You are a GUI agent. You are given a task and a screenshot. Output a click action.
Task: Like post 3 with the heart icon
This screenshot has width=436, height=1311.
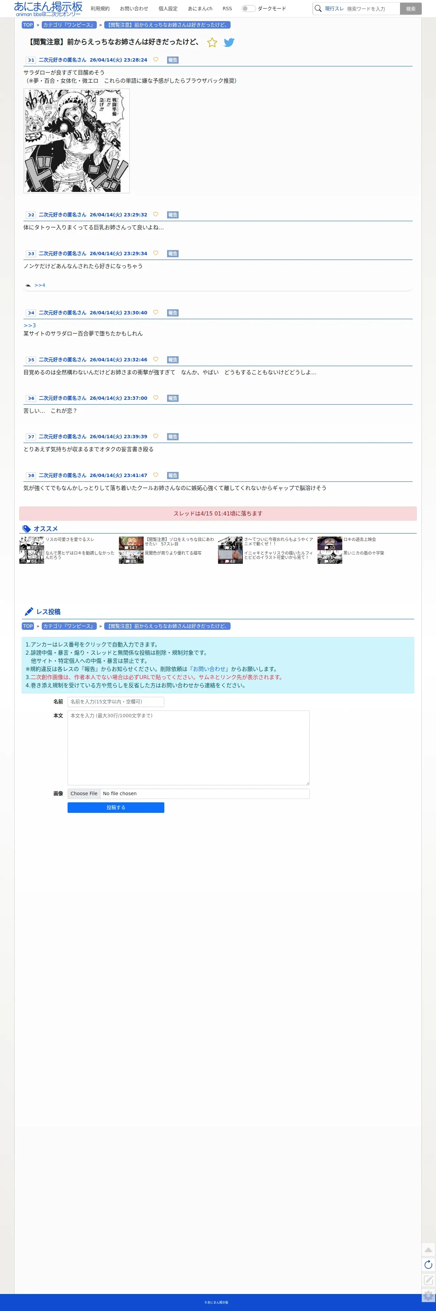point(156,253)
